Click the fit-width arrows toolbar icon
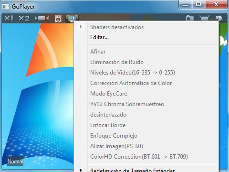Screen dimensions: 229x172 pos(42,19)
